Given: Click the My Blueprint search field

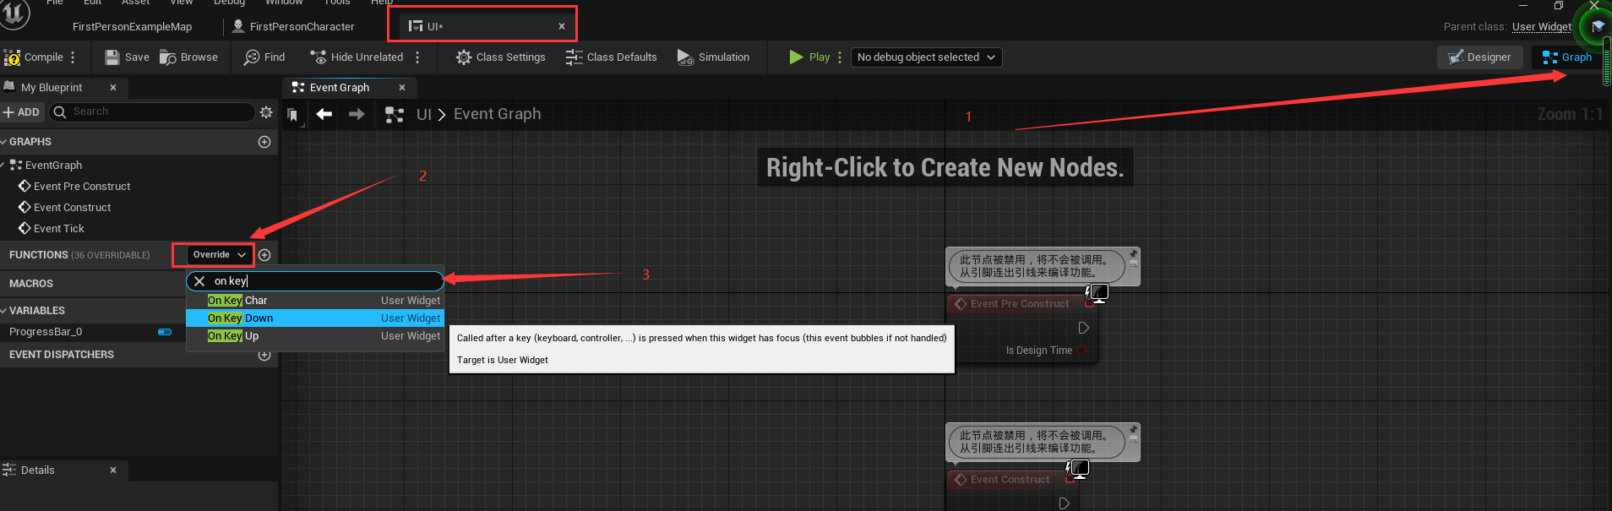Looking at the screenshot, I should pyautogui.click(x=161, y=111).
